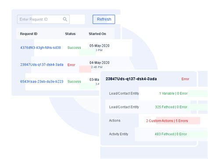Viewport: 208px width, 159px height.
Task: Open request 23847Uds-q137-dsk4-3ada link in table
Action: coord(42,65)
